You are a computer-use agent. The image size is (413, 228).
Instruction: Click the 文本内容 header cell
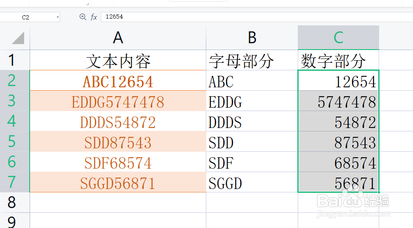click(x=118, y=60)
